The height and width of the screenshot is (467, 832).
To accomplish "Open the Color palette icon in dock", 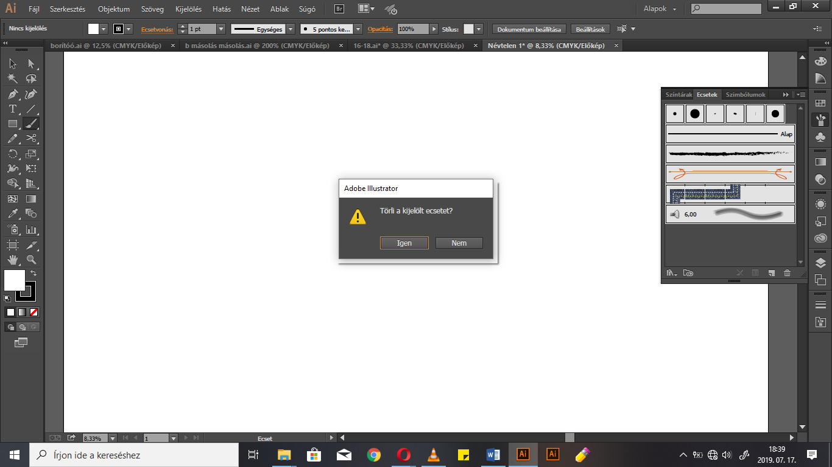I will [x=820, y=61].
